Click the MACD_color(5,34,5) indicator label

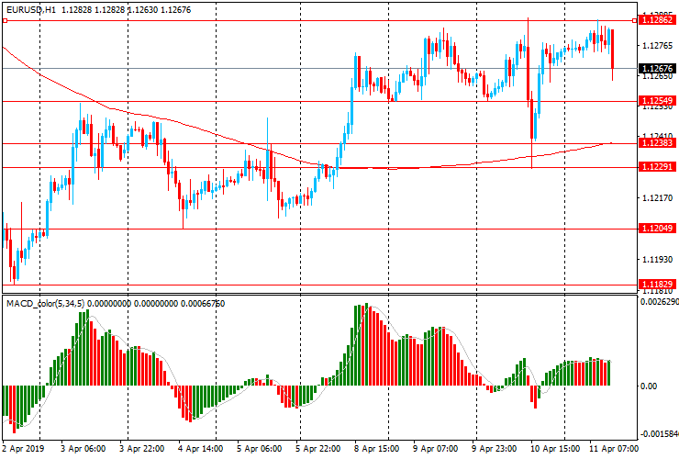(x=46, y=304)
